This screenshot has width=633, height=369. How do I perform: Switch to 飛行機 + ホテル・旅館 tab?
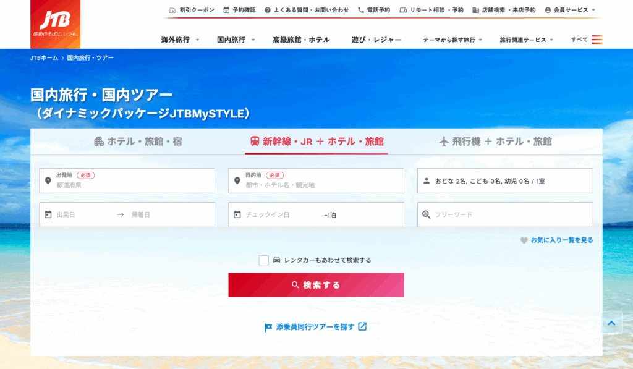495,142
